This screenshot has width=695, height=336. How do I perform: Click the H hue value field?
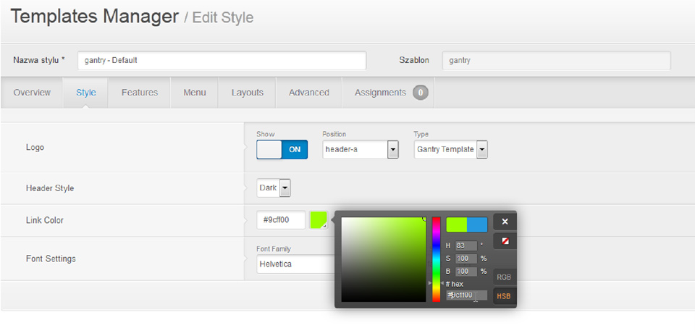[x=466, y=246]
